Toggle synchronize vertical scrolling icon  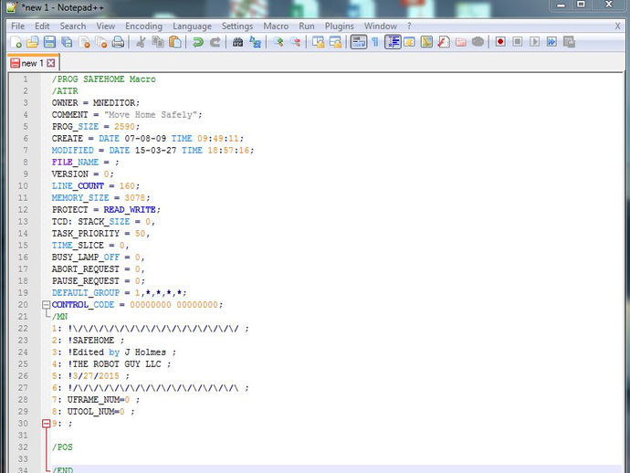[x=319, y=42]
